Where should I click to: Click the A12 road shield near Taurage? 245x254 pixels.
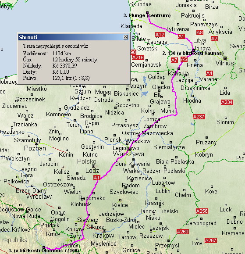coord(160,35)
